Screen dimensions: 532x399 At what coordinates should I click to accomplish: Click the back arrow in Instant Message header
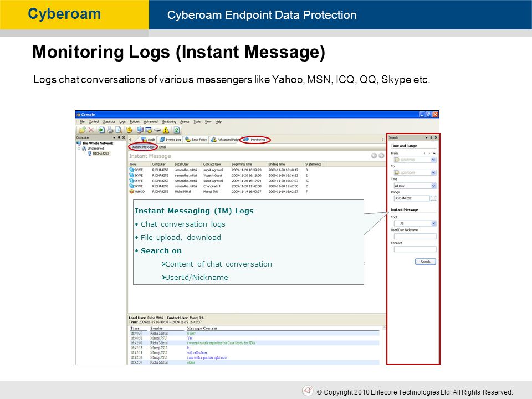(374, 156)
